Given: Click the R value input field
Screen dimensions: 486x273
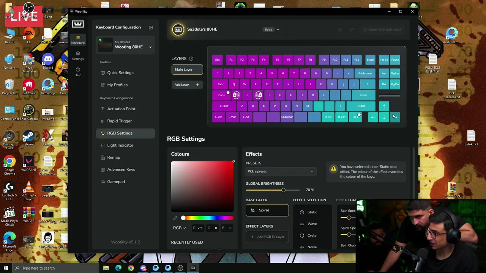Looking at the screenshot, I should [x=197, y=228].
